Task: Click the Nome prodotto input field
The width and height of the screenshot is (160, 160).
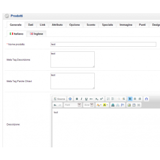Action: pos(103,44)
